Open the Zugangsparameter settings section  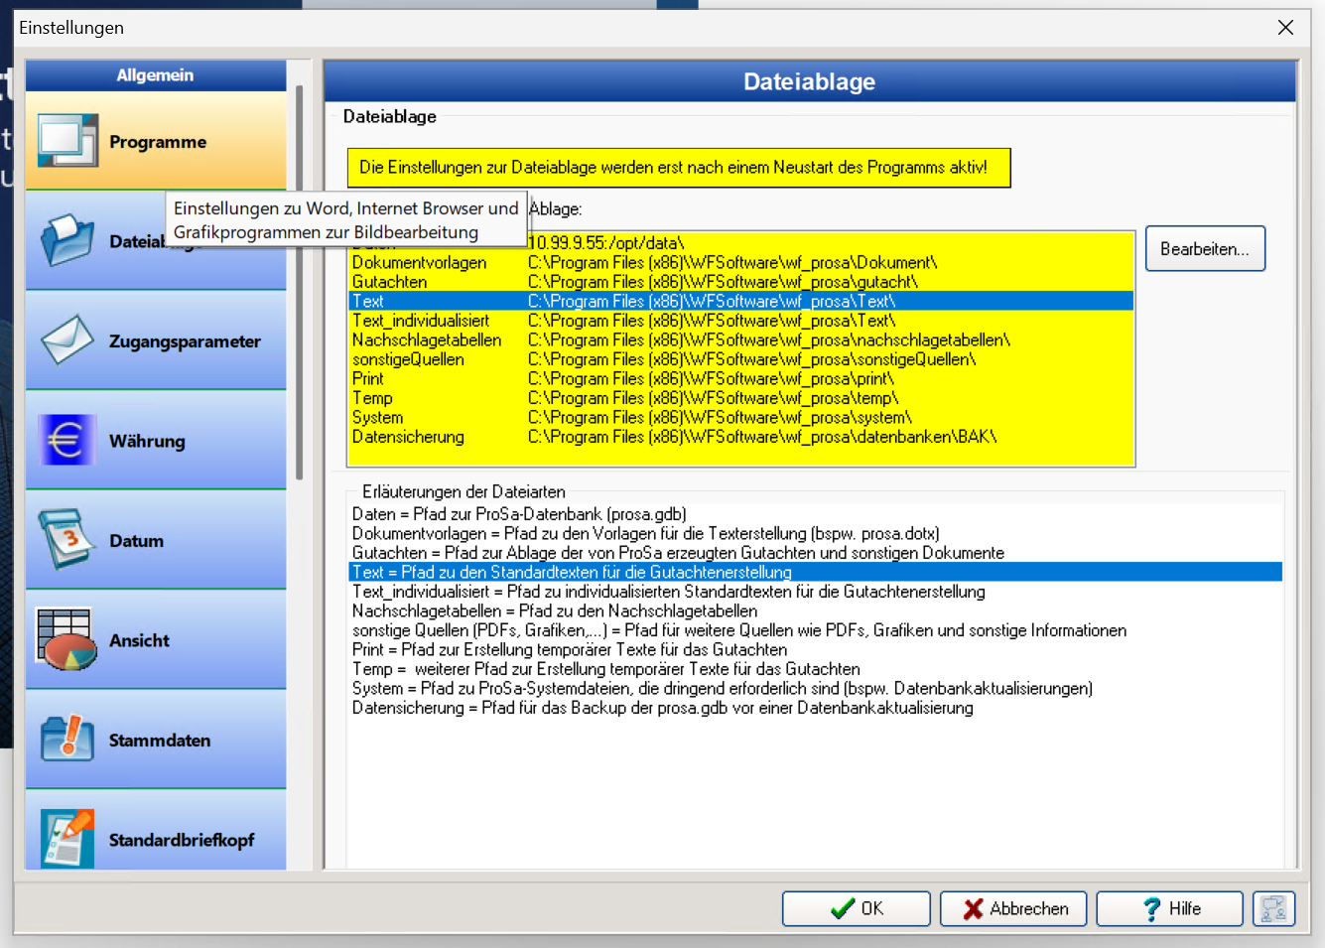point(156,340)
